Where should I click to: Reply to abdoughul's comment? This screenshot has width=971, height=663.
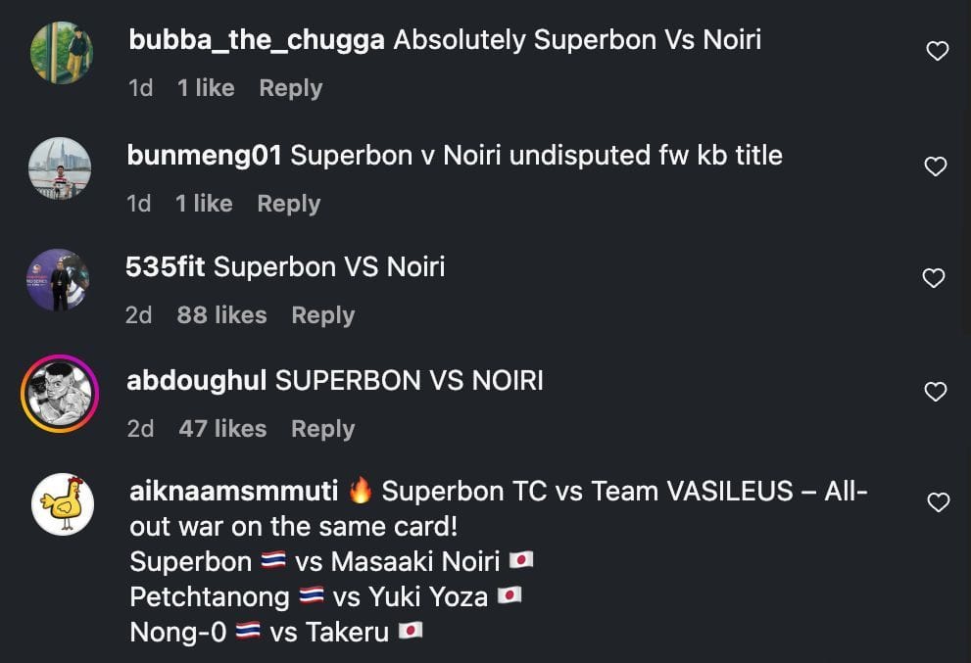point(322,429)
